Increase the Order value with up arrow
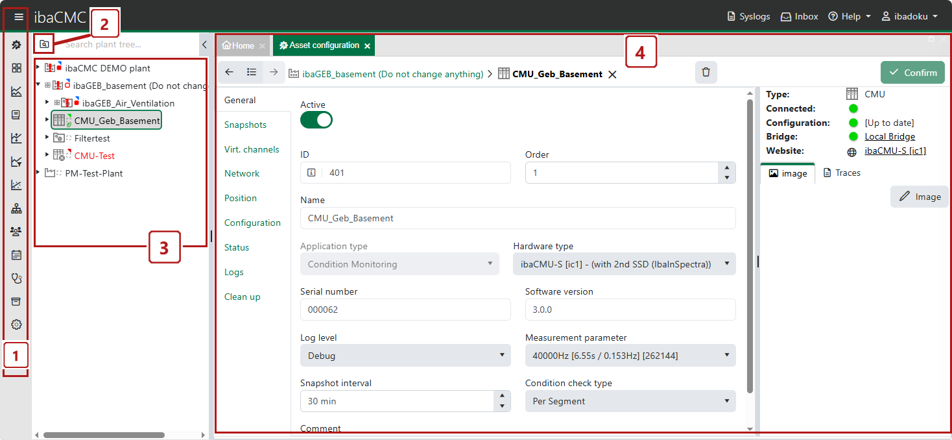This screenshot has height=440, width=952. pyautogui.click(x=727, y=167)
